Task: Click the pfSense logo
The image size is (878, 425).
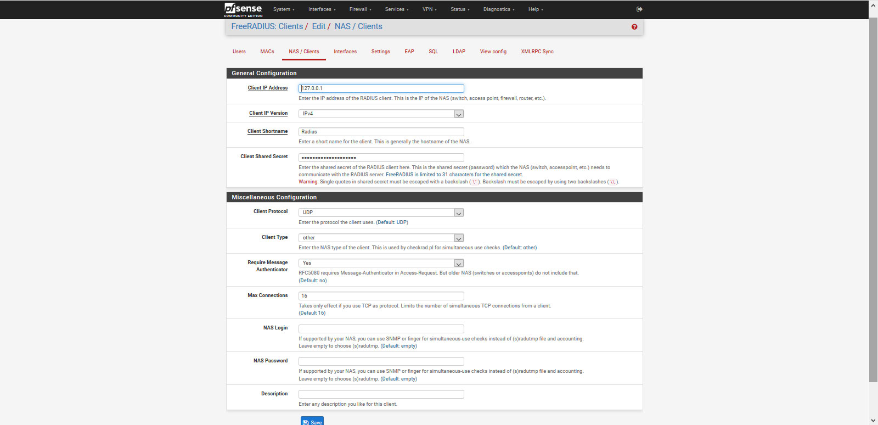Action: [243, 9]
